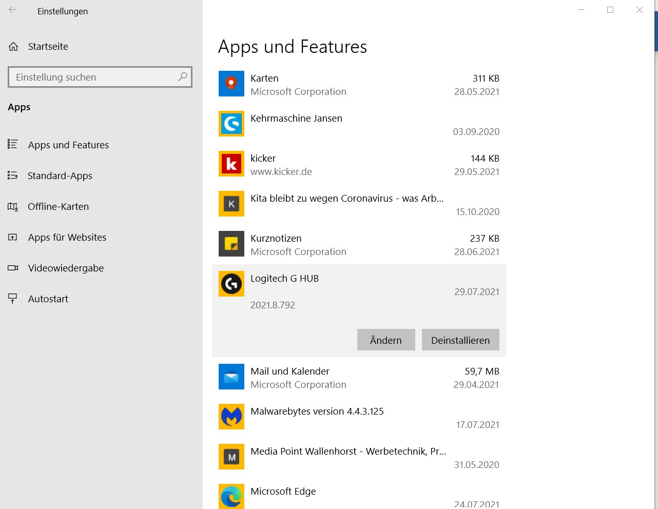Select the Microsoft Edge entry name
658x509 pixels.
283,491
